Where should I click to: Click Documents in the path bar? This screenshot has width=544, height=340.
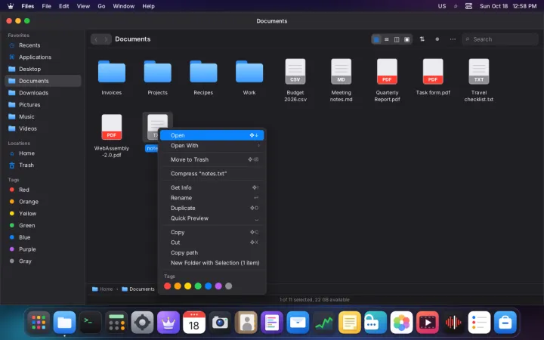[138, 289]
